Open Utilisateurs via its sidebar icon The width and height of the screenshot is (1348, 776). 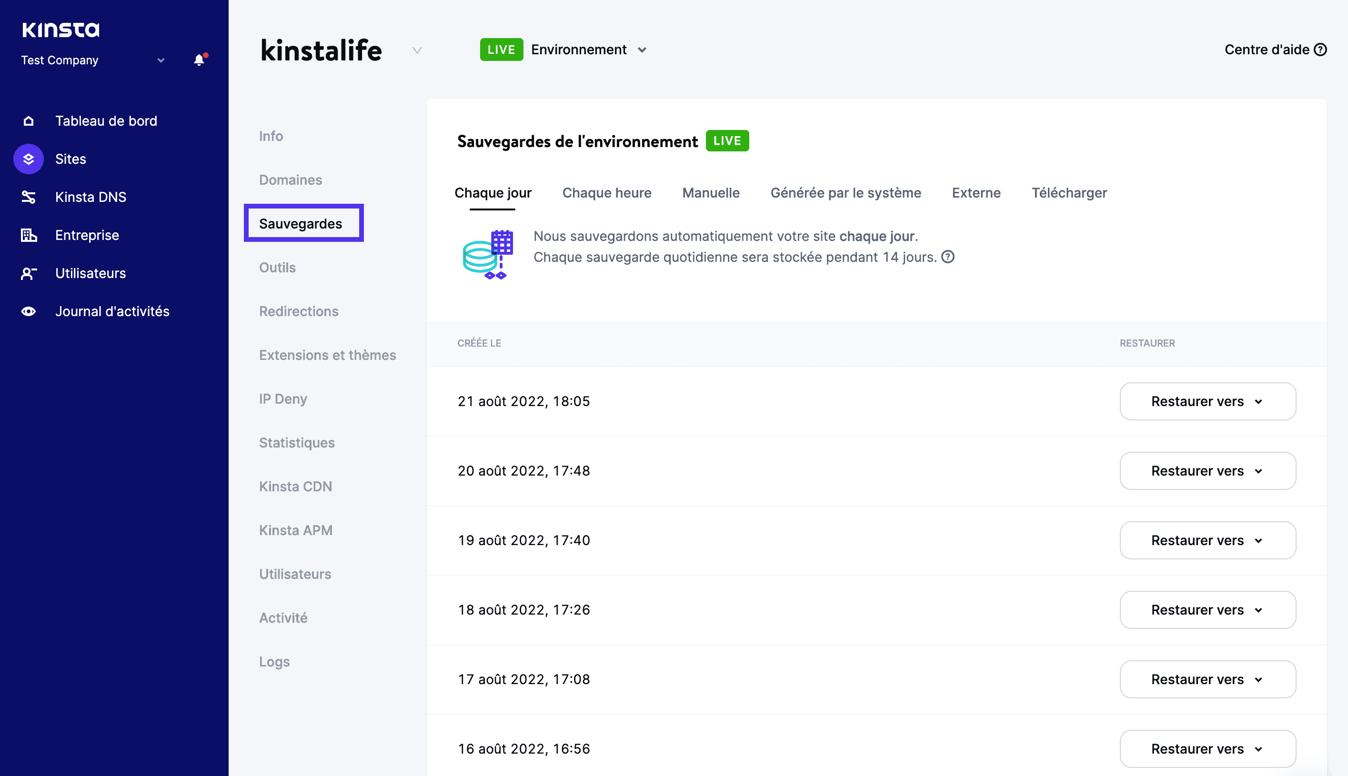coord(28,273)
